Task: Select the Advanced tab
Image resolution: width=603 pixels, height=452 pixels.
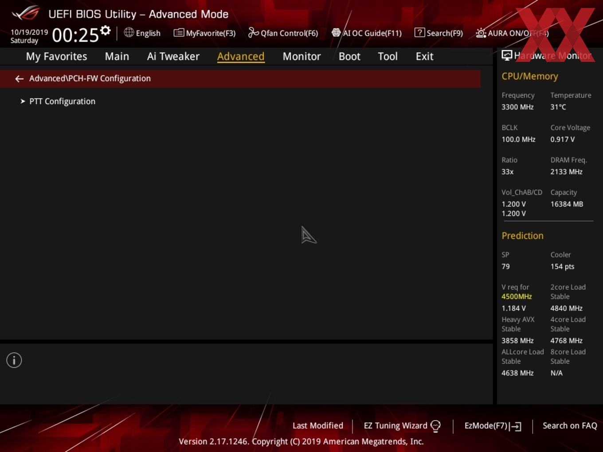Action: 241,57
